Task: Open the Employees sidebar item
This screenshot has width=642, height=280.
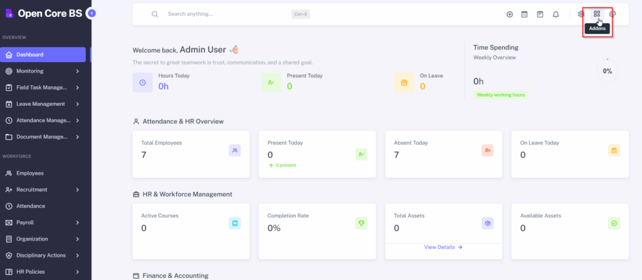Action: (29, 173)
